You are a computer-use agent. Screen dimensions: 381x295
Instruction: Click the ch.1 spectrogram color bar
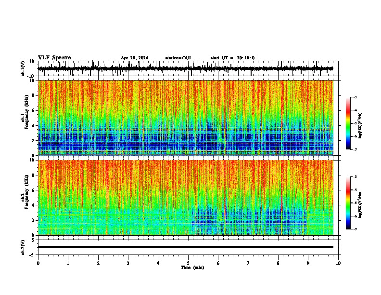(348, 123)
